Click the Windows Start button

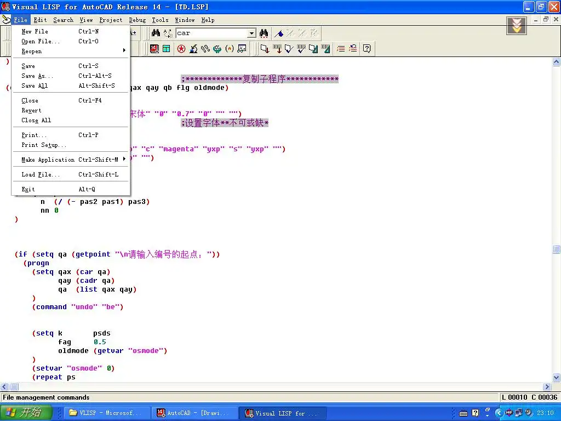coord(26,412)
